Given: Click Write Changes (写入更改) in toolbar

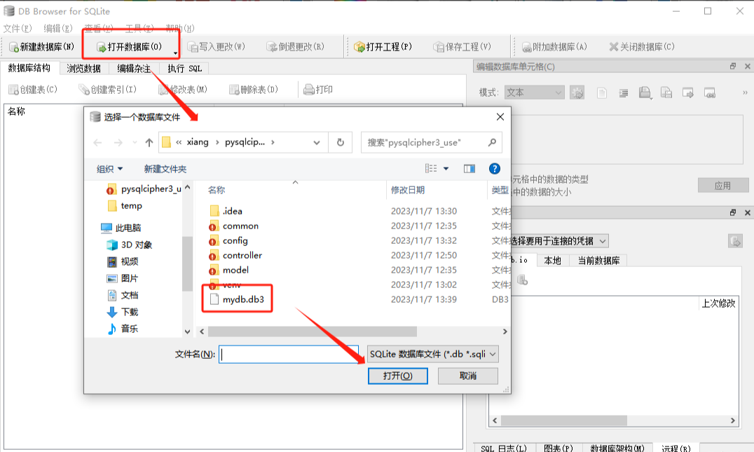Looking at the screenshot, I should (217, 47).
